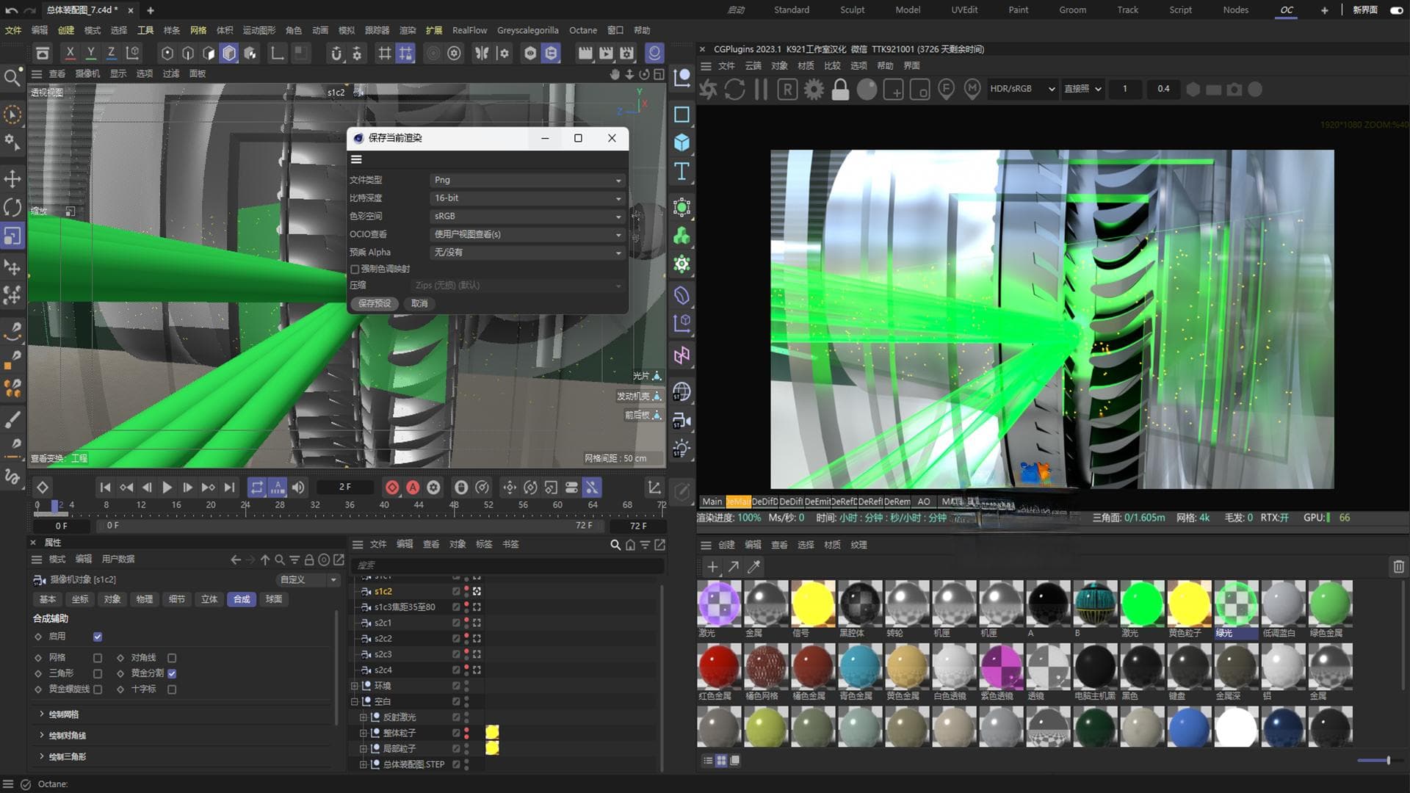This screenshot has height=793, width=1410.
Task: Select the bright green 激光 material swatch
Action: click(1142, 603)
